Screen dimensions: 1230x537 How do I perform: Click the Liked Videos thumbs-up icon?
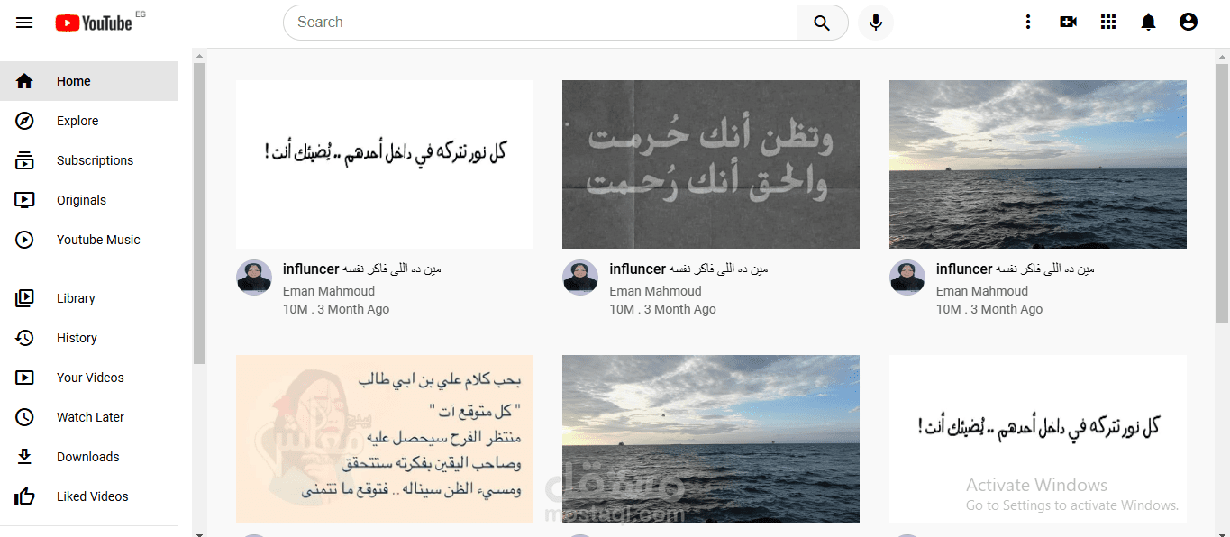(25, 496)
